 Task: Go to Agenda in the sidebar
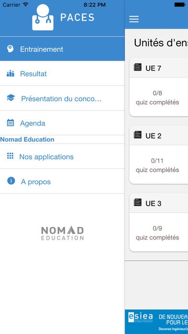coord(62,123)
